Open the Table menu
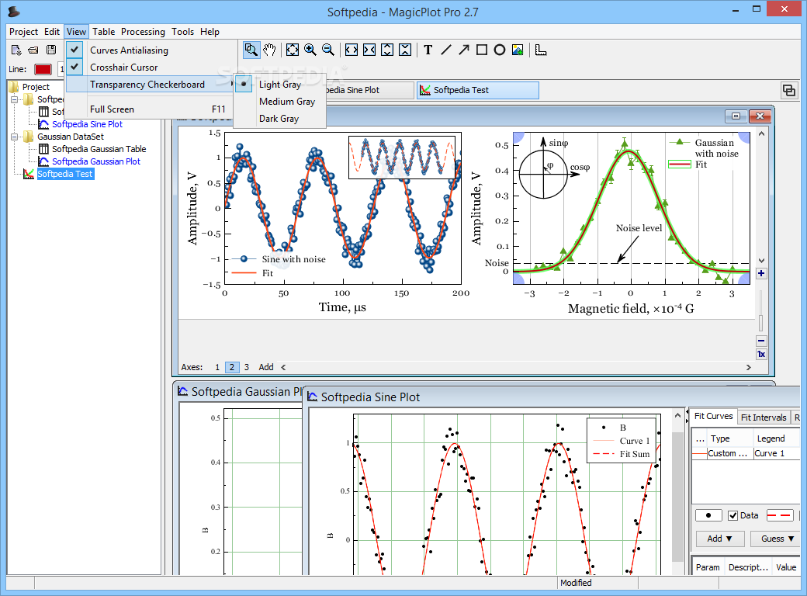The height and width of the screenshot is (596, 807). [103, 32]
